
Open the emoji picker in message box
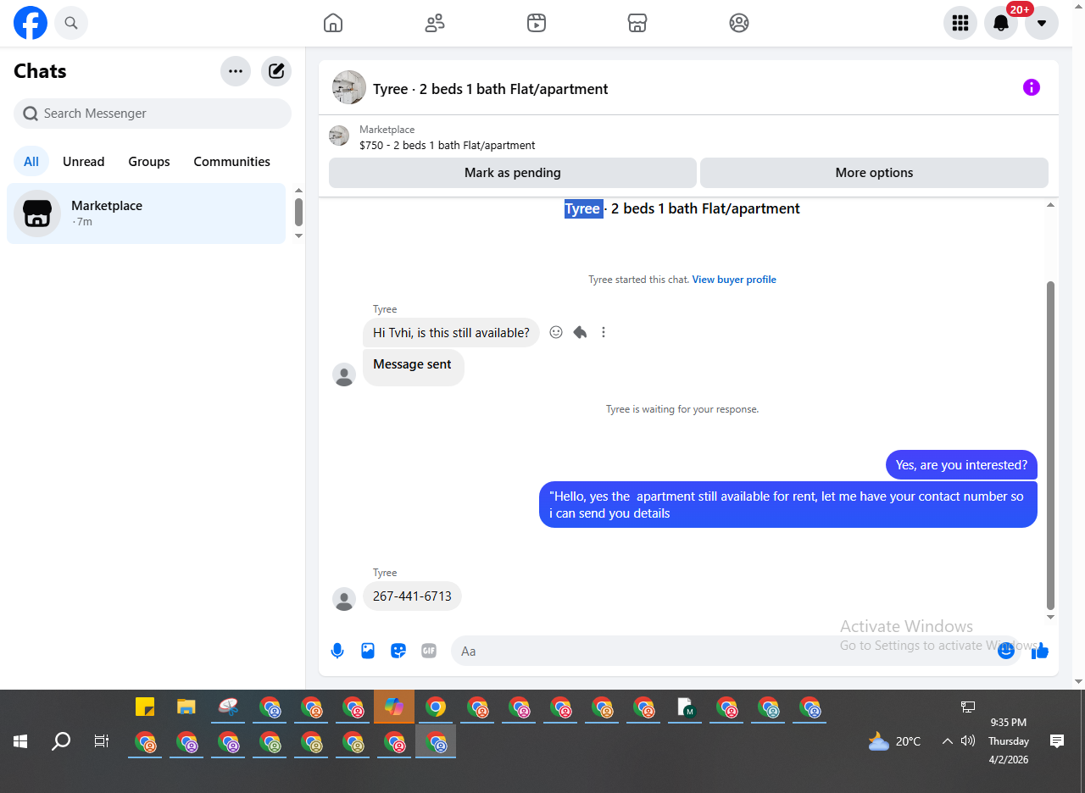tap(1006, 651)
